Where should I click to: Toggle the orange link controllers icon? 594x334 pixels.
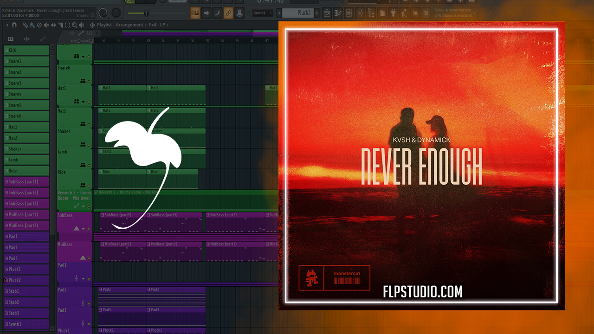pyautogui.click(x=228, y=13)
